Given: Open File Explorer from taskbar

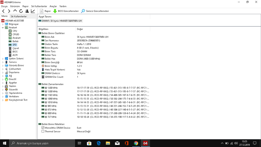Looking at the screenshot, I should pos(108,143).
